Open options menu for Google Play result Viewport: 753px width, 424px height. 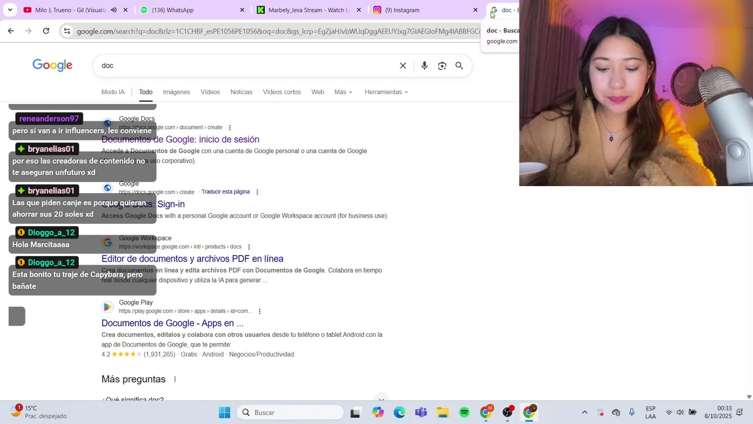coord(259,312)
